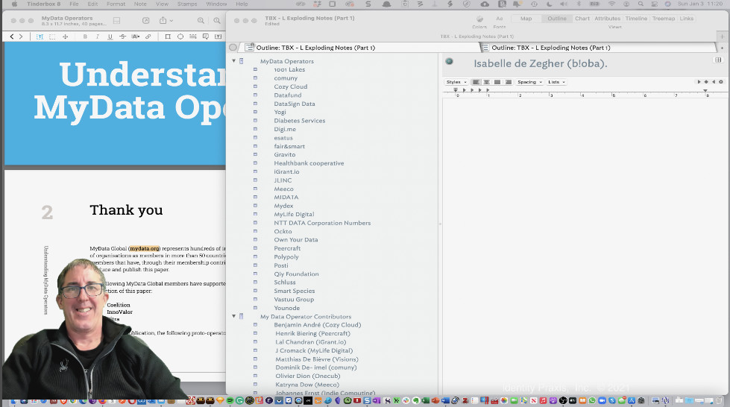Choose the move/pan tool in Preview

65,37
